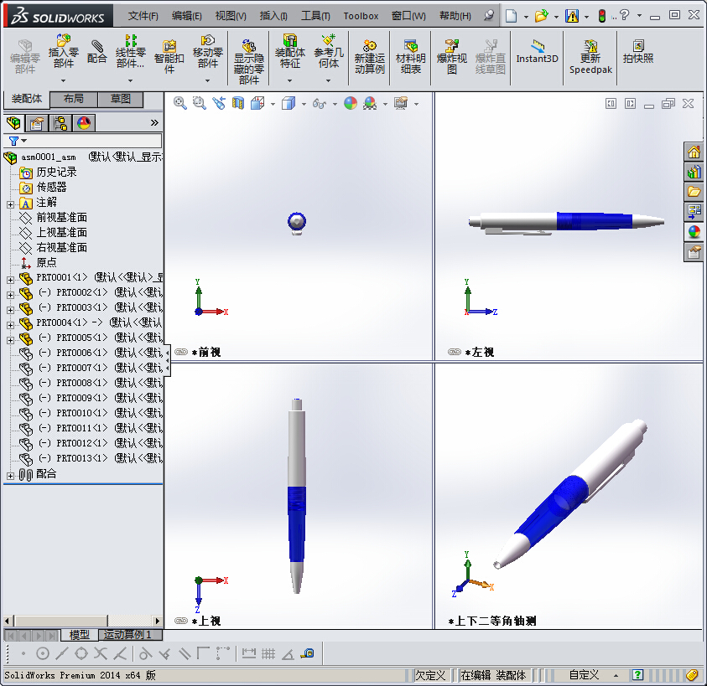Screen dimensions: 707x686
Task: Expand the 注解 (Annotations) tree node
Action: pos(10,204)
